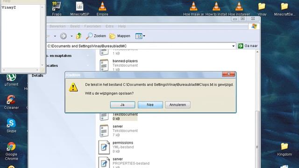
Task: Click Notepad horizontal scrollbar right arrow
Action: (x=37, y=70)
